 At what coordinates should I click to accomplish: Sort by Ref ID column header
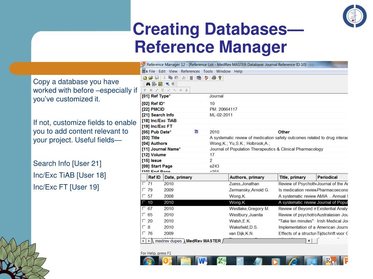[x=154, y=177]
